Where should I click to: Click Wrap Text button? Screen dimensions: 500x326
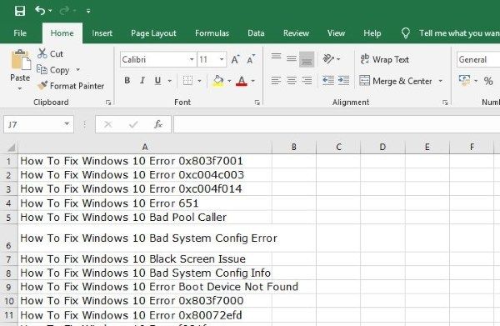point(384,59)
